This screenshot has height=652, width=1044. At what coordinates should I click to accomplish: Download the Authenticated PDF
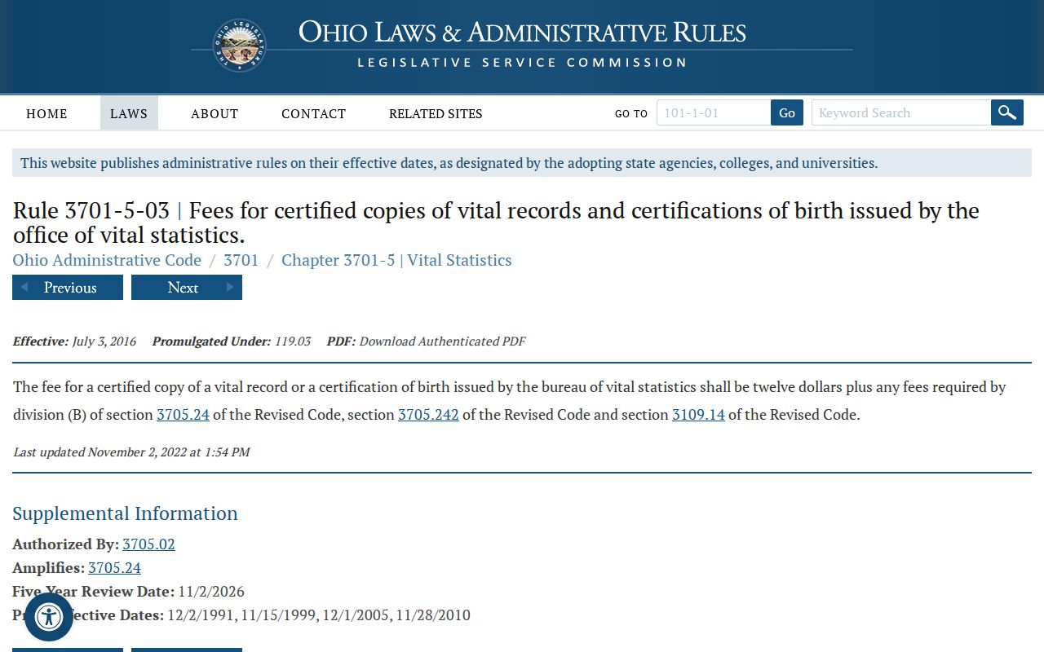pos(442,341)
